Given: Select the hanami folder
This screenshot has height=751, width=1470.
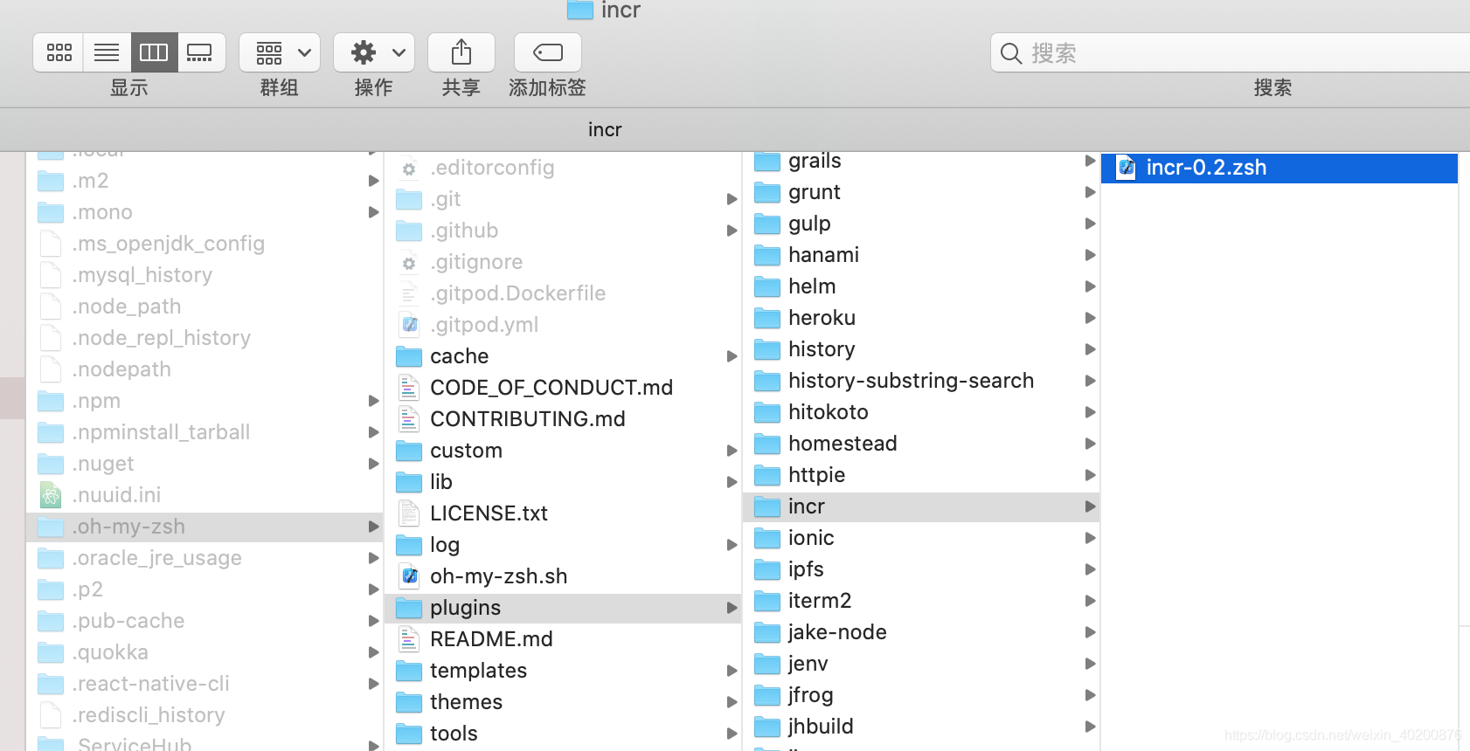Looking at the screenshot, I should click(922, 255).
